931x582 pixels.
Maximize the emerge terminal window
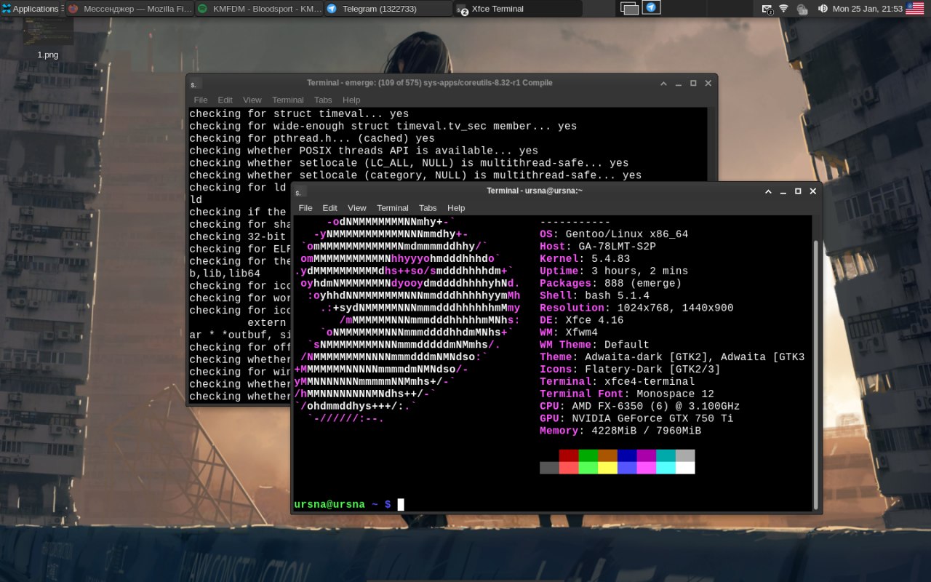pos(693,83)
